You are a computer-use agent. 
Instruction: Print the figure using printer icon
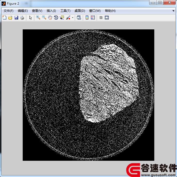(x=22, y=18)
